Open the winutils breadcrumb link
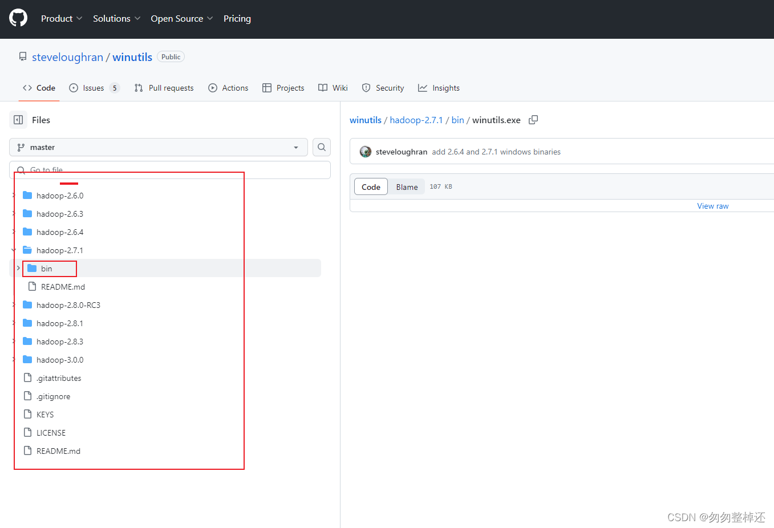 [x=365, y=120]
